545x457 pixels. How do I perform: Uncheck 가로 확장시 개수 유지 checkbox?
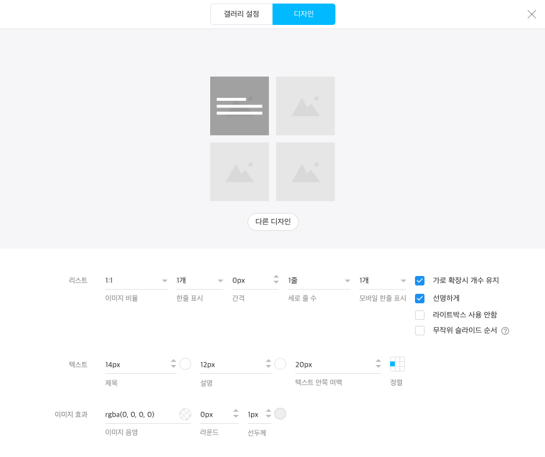[420, 281]
